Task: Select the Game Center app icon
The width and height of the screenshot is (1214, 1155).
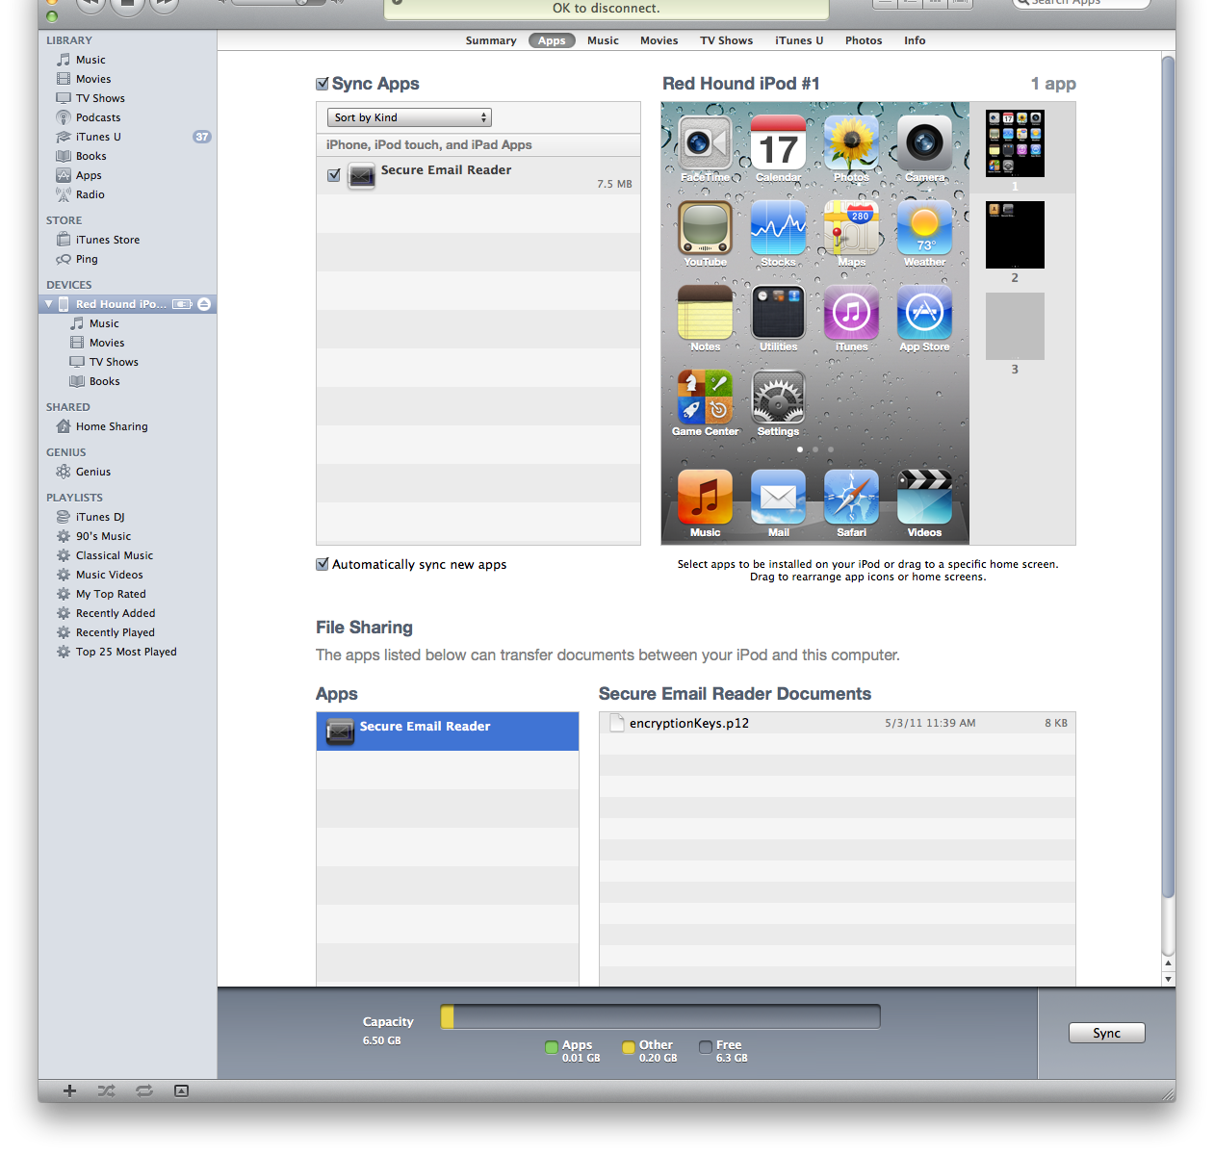Action: click(x=705, y=398)
